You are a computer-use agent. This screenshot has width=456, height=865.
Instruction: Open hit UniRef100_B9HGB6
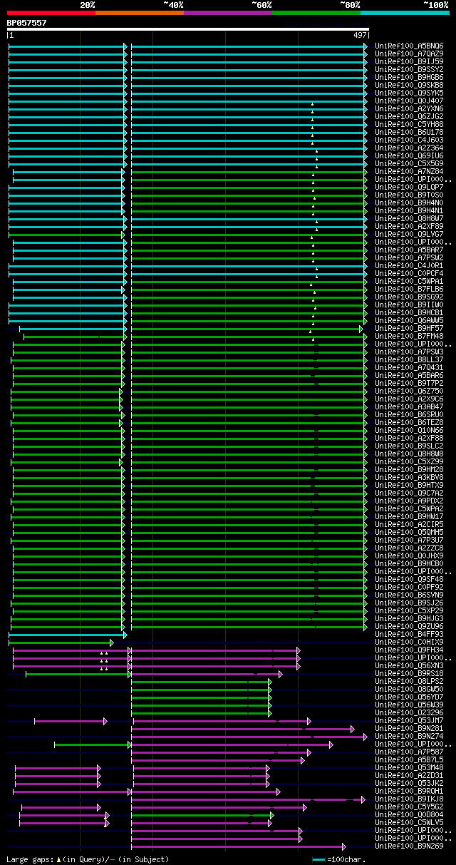[x=409, y=77]
